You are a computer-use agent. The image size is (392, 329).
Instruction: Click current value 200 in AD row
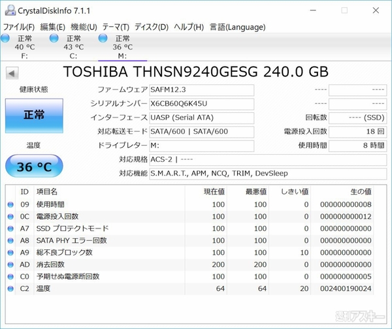tap(218, 264)
